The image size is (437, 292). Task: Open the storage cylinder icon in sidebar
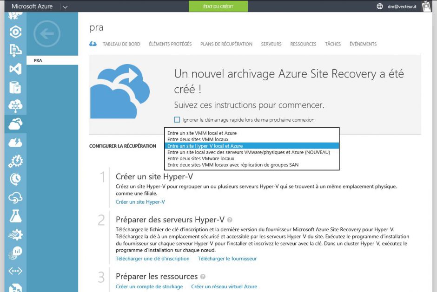point(15,87)
